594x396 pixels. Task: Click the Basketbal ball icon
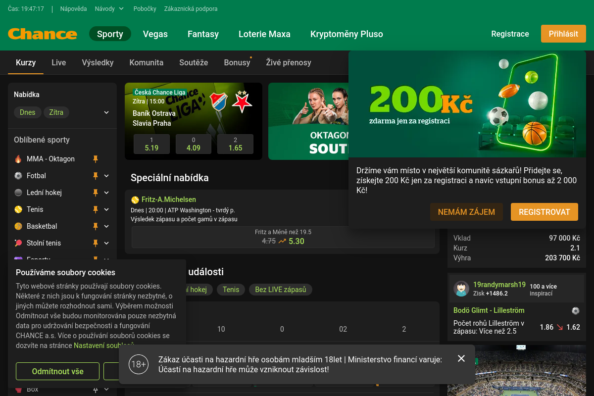tap(18, 226)
